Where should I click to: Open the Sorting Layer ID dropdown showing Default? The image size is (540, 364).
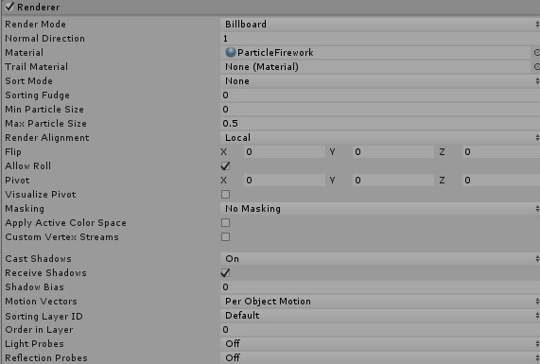point(380,316)
